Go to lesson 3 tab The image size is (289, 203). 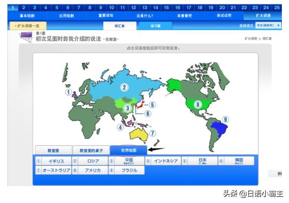point(34,8)
